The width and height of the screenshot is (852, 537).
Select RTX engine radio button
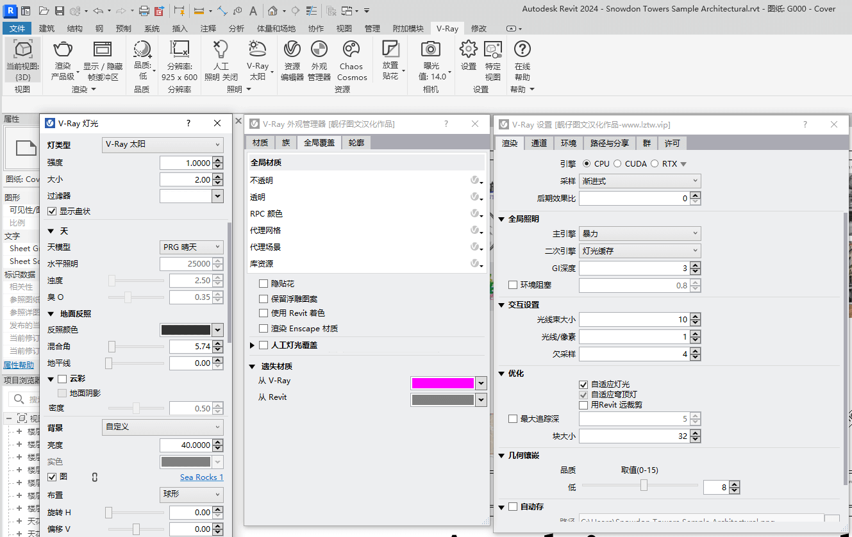pyautogui.click(x=655, y=164)
